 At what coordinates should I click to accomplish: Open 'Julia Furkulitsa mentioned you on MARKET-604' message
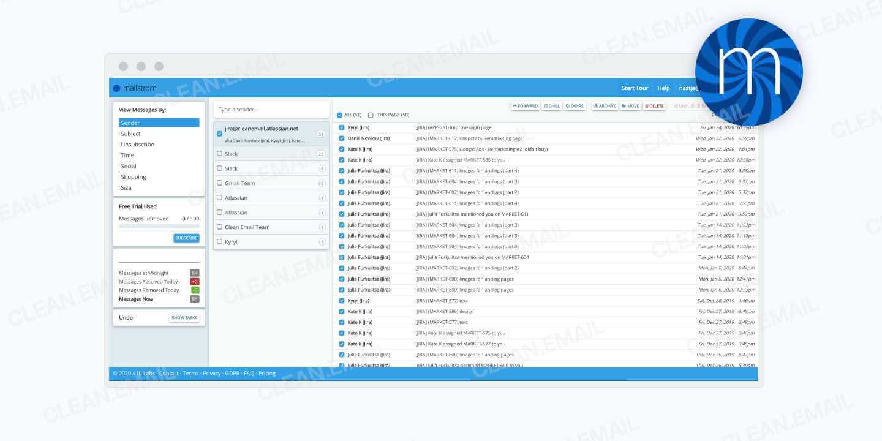(472, 257)
